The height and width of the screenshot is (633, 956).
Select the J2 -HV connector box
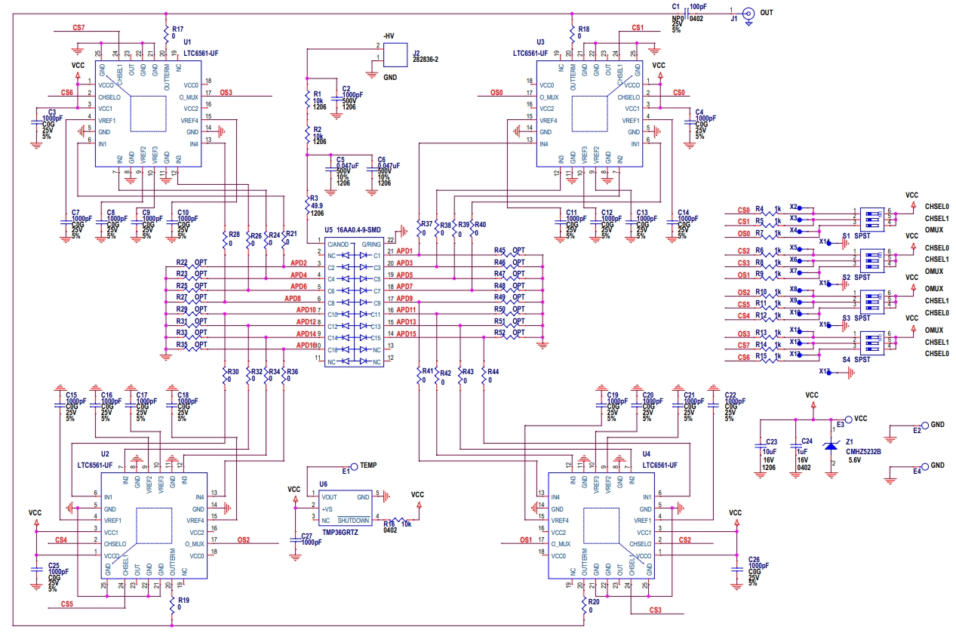click(394, 55)
